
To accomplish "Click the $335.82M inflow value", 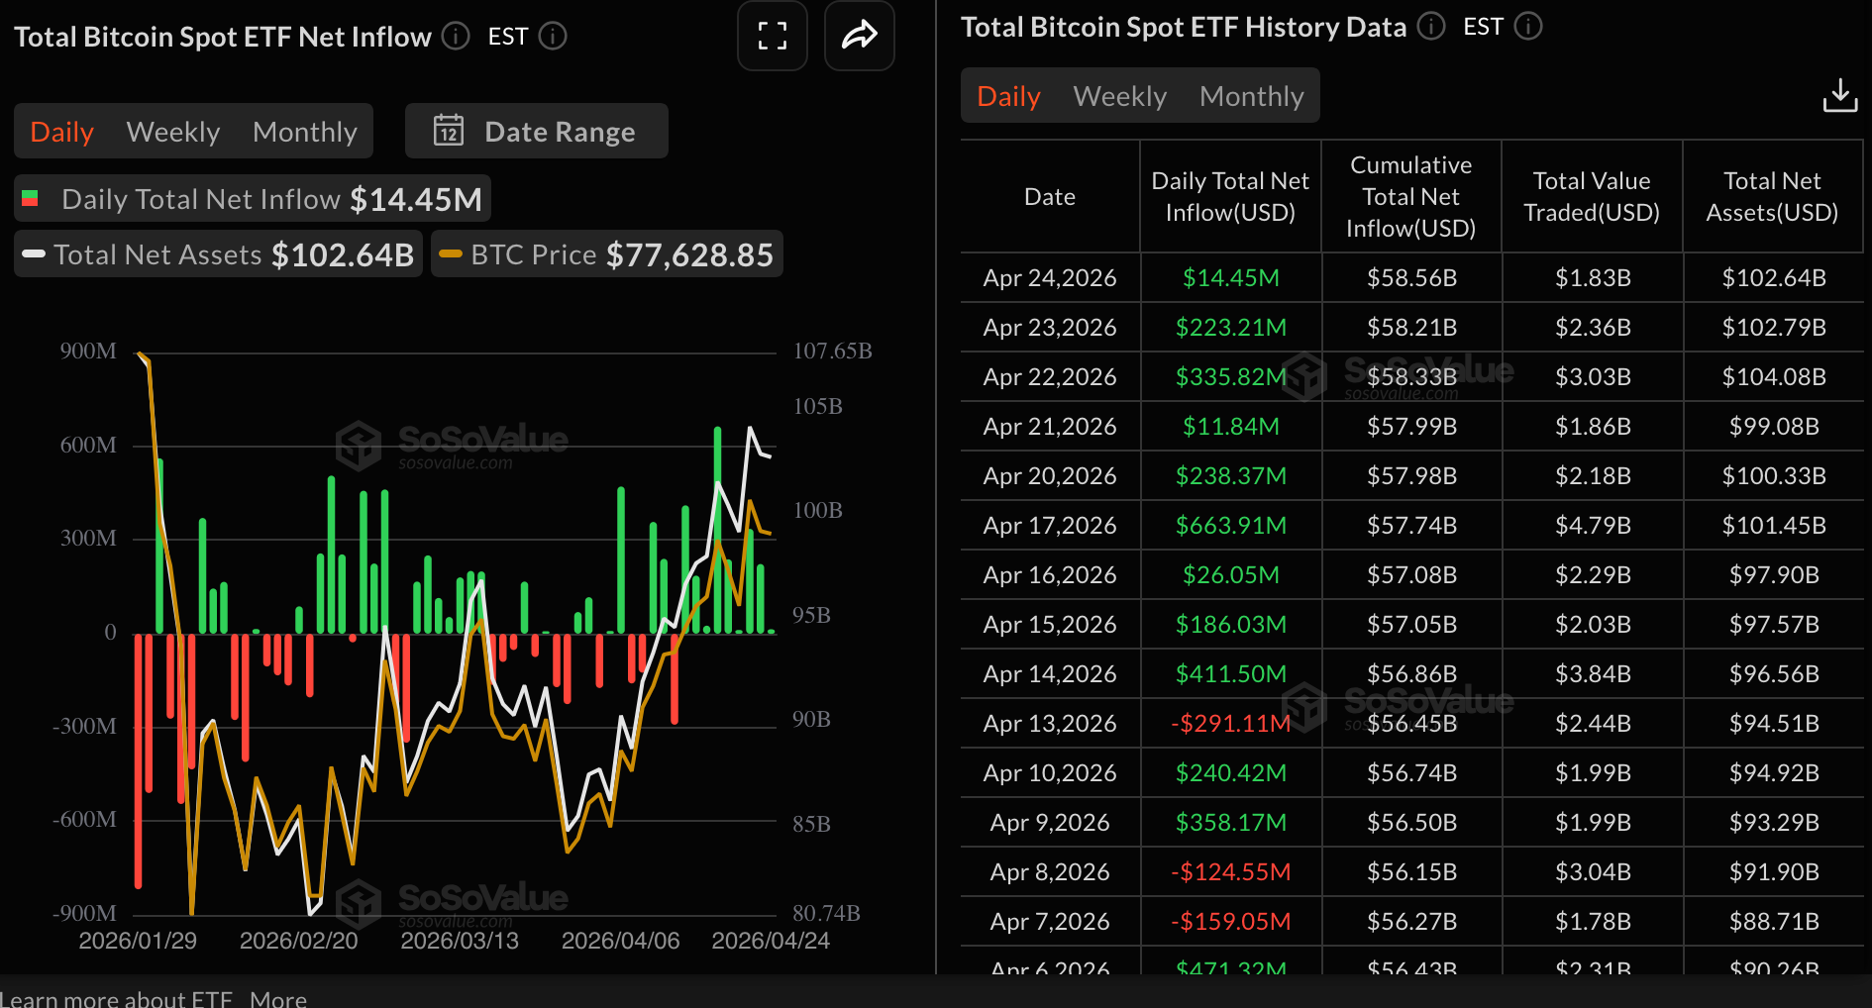I will pos(1230,376).
